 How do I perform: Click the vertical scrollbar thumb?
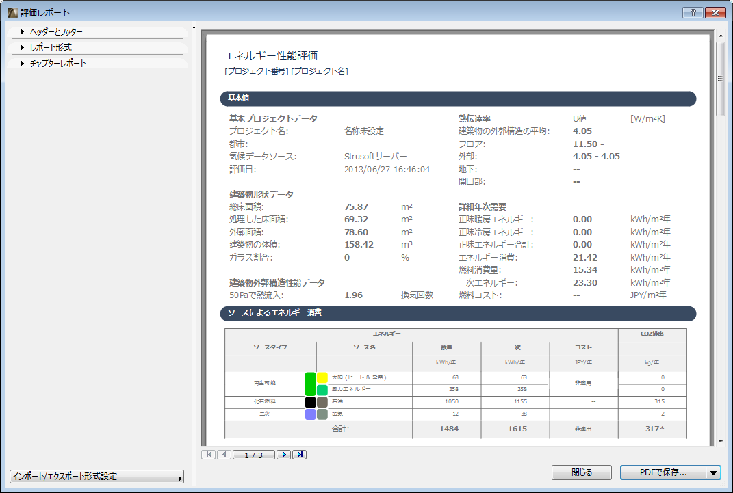tap(721, 79)
